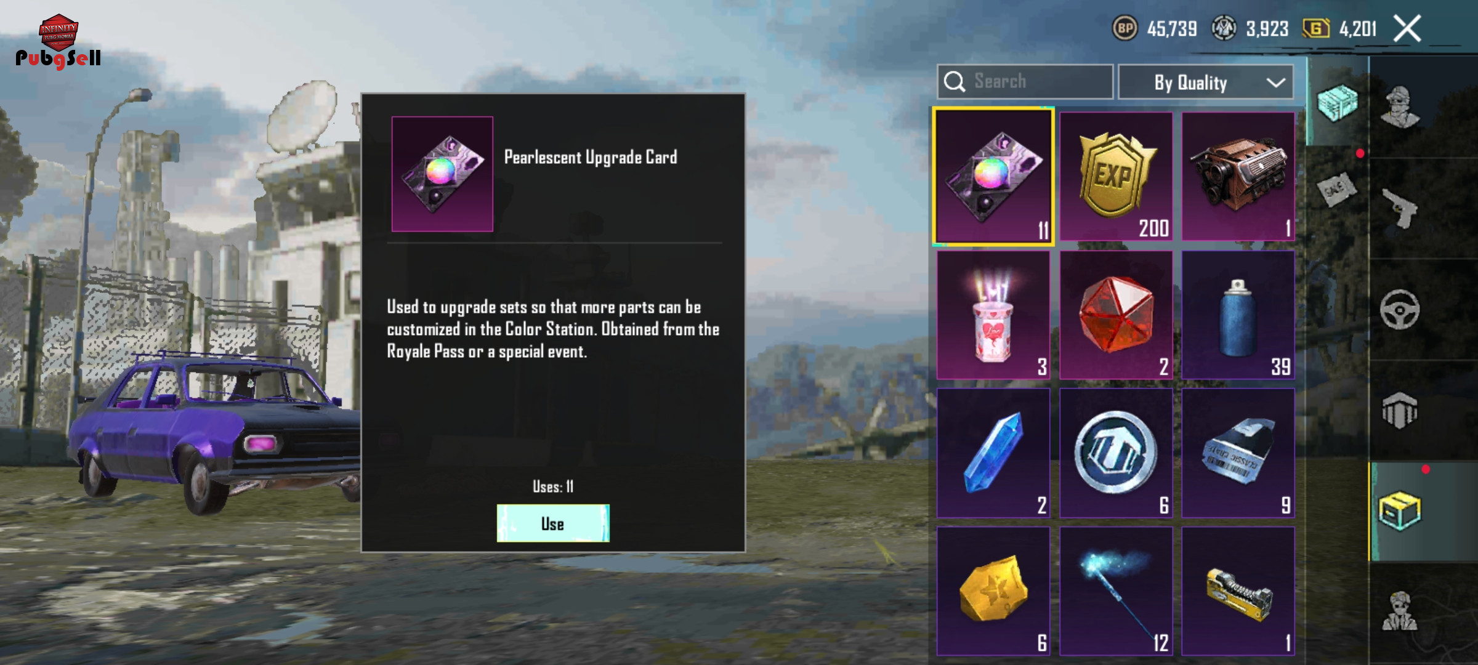Select the classic crate coupon item
The image size is (1478, 665).
coord(1238,453)
